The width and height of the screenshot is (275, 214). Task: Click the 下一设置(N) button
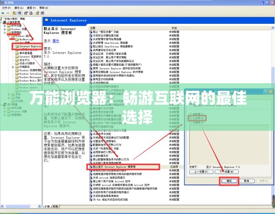click(226, 171)
